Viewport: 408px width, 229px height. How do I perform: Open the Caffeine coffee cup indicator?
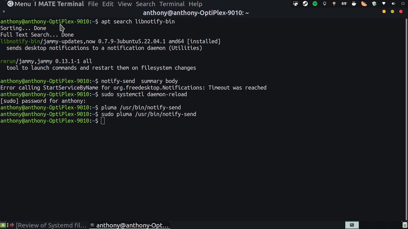coord(354,4)
